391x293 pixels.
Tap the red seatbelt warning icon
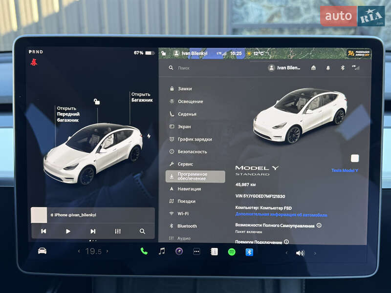tap(34, 62)
